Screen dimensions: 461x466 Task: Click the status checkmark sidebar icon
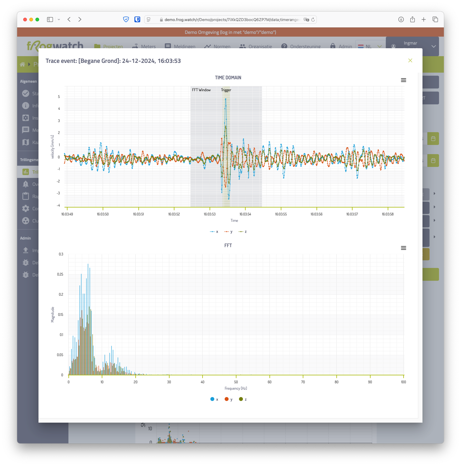[26, 93]
